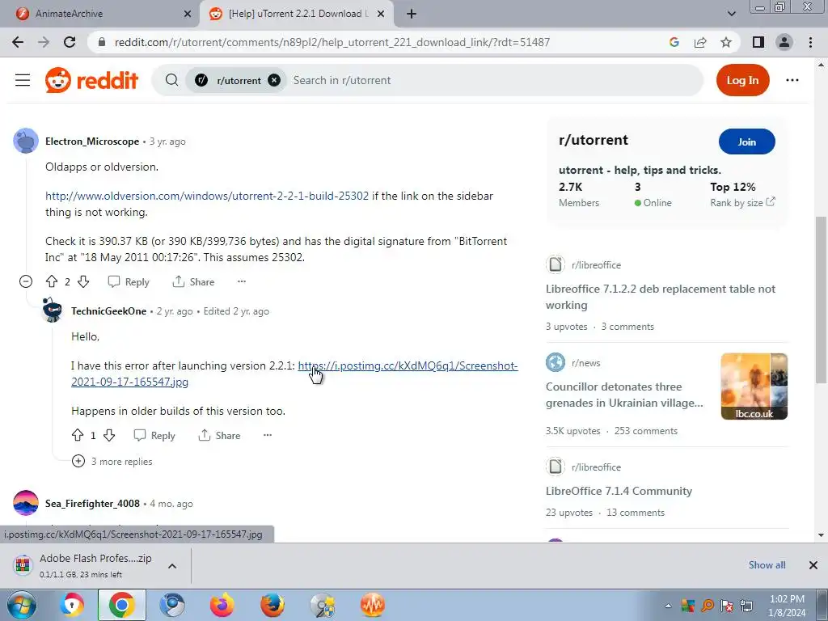This screenshot has width=828, height=621.
Task: Upvote Electron_Microscope's comment
Action: tap(52, 281)
